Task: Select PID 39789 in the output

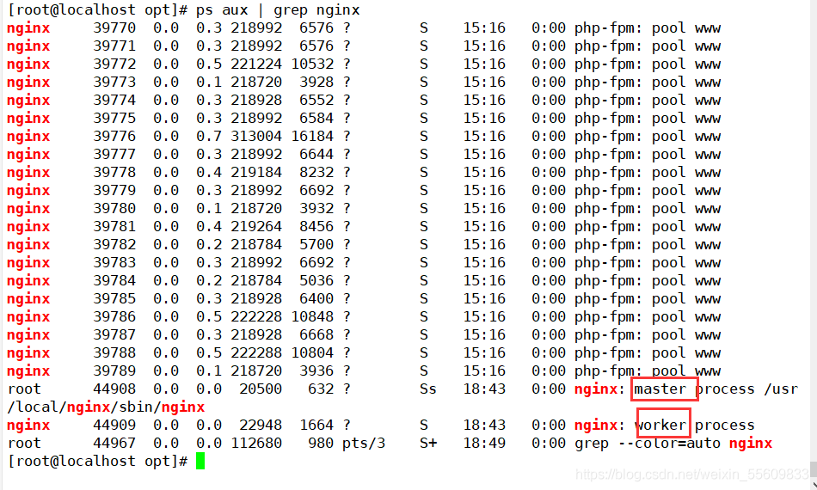Action: [114, 371]
